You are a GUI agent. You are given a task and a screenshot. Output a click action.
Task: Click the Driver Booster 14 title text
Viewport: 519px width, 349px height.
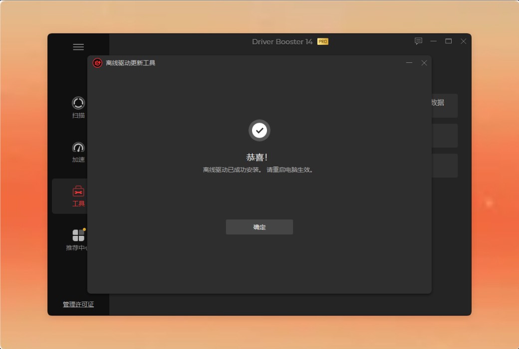(282, 42)
